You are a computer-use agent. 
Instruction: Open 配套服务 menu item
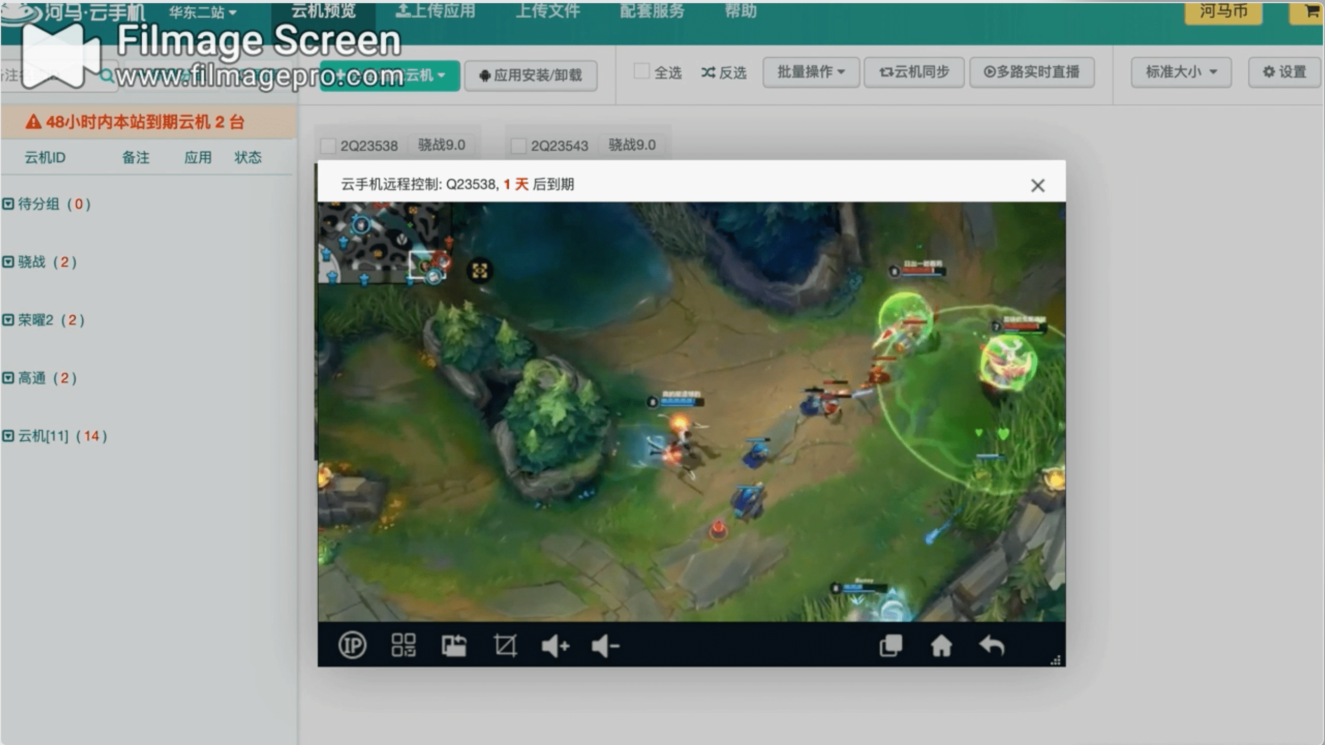(652, 11)
